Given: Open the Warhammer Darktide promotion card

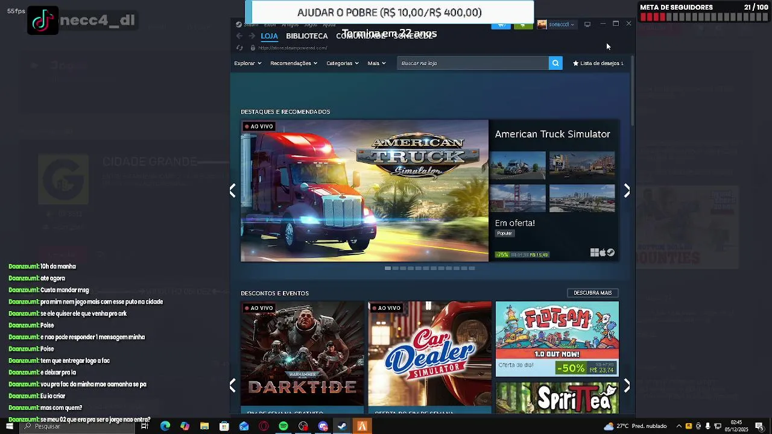Looking at the screenshot, I should pos(302,357).
